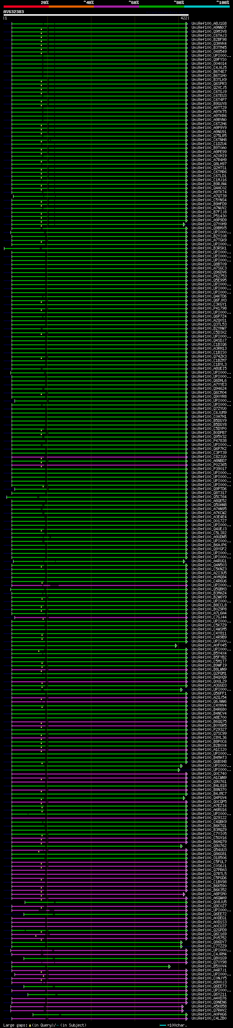Image resolution: width=233 pixels, height=1028 pixels.
Task: Click label UniRef100_Q75LR5
Action: coord(209,136)
